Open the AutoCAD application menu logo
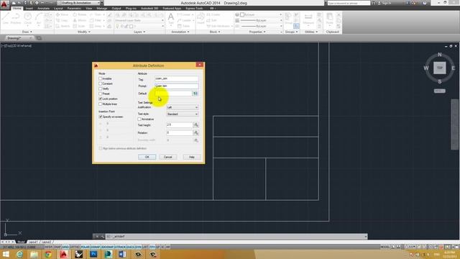This screenshot has width=460, height=259. [4, 4]
